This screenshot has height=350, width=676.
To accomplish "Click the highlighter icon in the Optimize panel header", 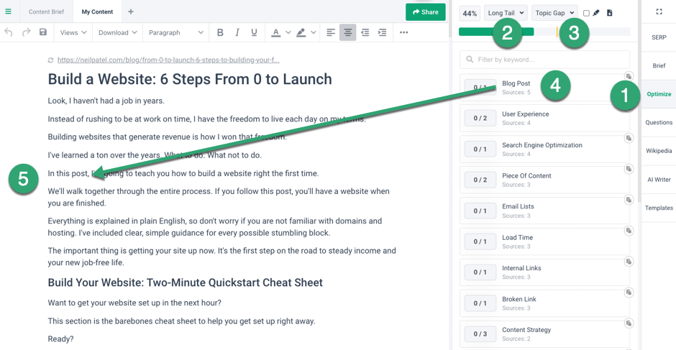I will [596, 13].
